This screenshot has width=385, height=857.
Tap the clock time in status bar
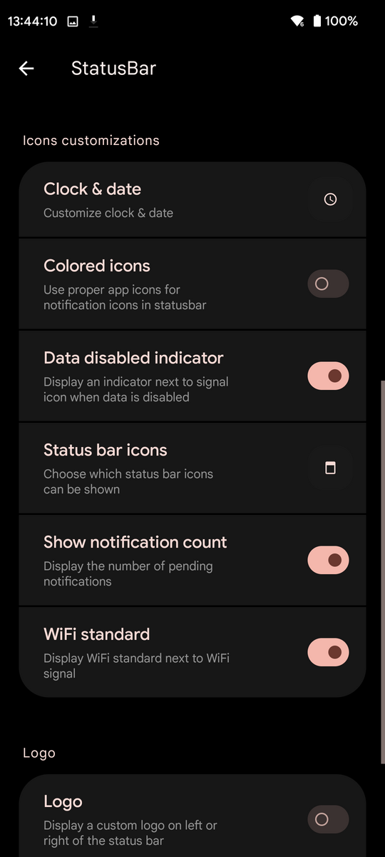[x=32, y=21]
